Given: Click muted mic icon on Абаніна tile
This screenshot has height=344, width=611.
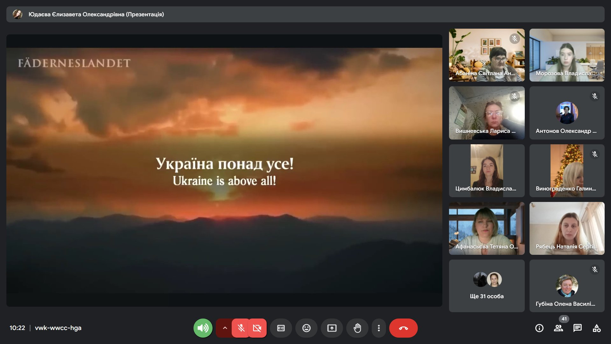Looking at the screenshot, I should coord(515,39).
